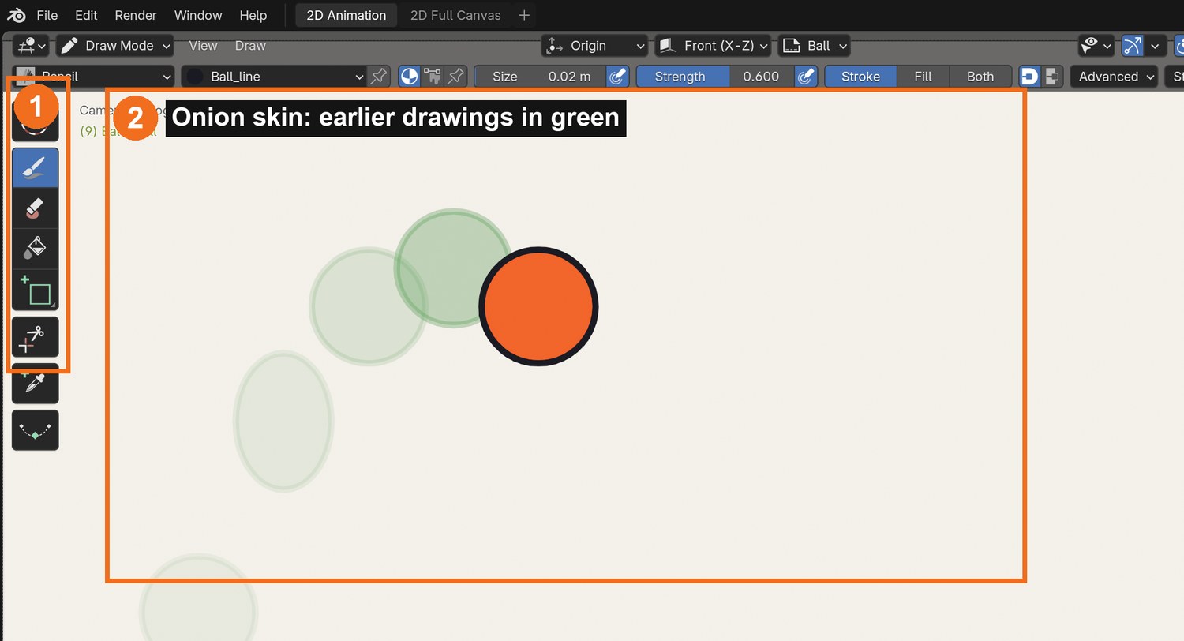Switch to the 2D Animation workspace tab
The image size is (1184, 641).
[347, 15]
